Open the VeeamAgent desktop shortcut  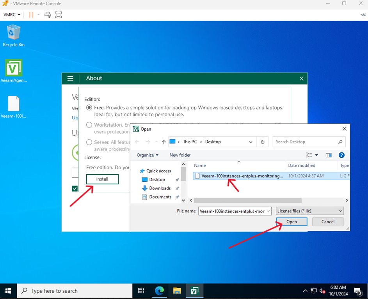coord(14,69)
